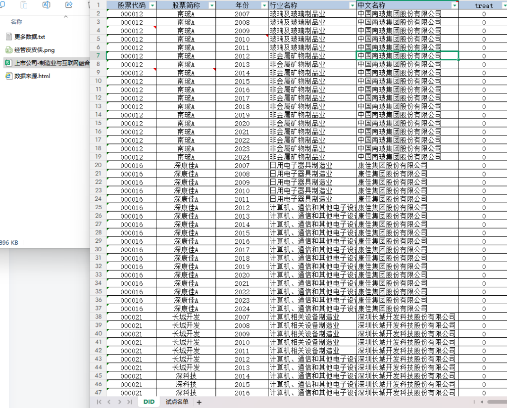Open the 股票简称 column filter dropdown
This screenshot has height=408, width=507.
(212, 5)
